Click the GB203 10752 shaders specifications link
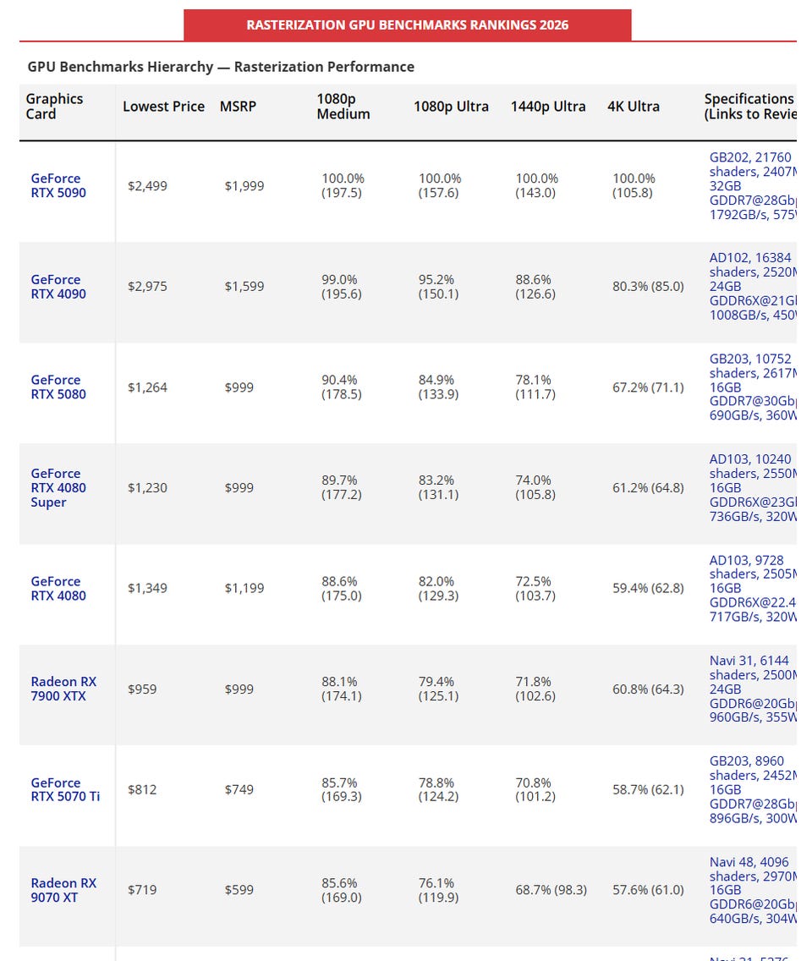The image size is (812, 961). coord(753,387)
